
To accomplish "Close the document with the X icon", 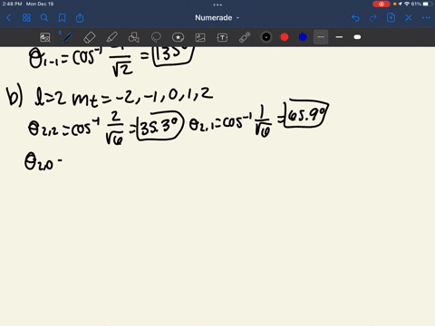I will (x=409, y=18).
